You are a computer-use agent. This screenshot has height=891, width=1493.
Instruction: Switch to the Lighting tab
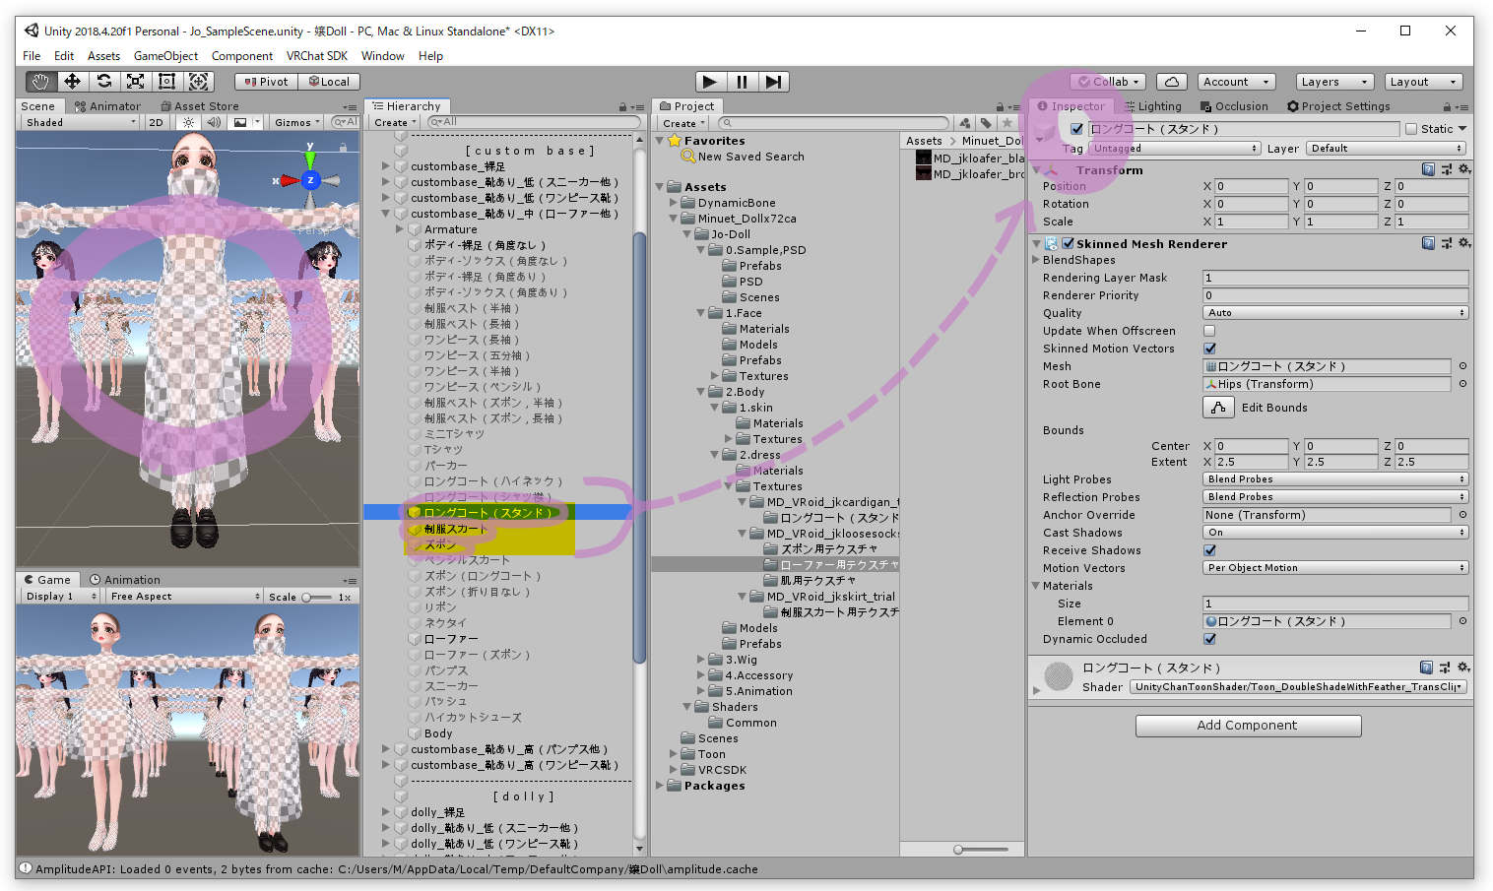coord(1152,106)
